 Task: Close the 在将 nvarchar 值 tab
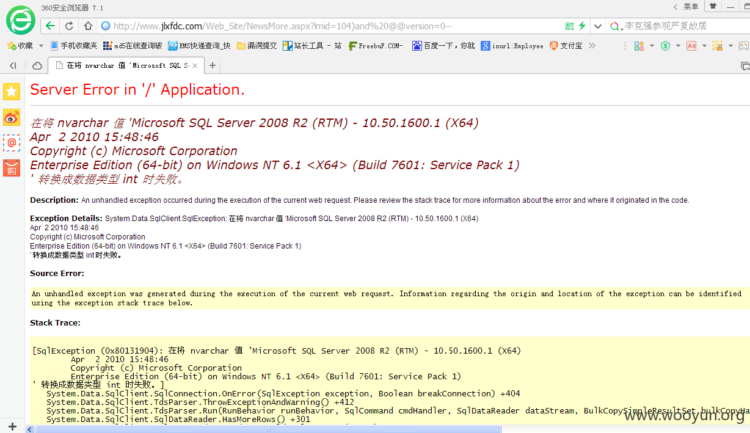point(194,65)
